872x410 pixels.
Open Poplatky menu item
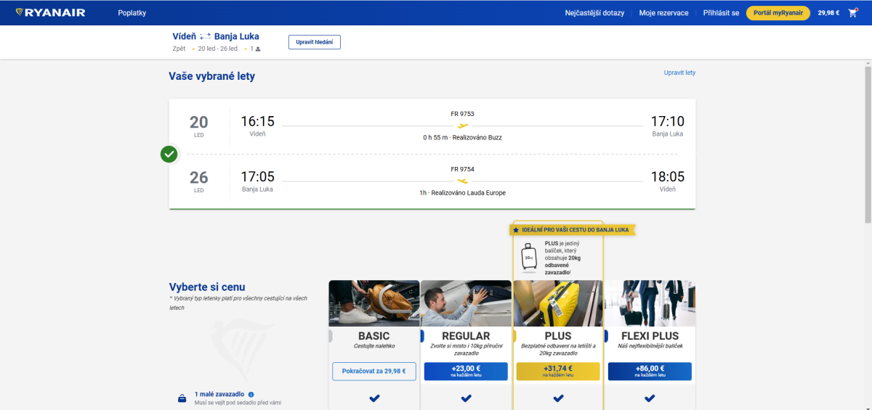[132, 12]
